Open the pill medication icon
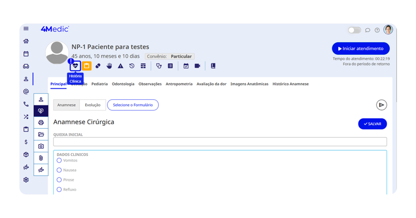Image resolution: width=416 pixels, height=218 pixels. pos(98,66)
